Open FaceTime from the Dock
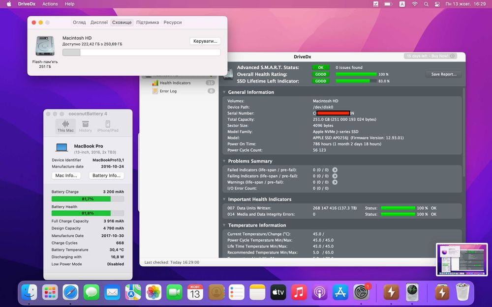This screenshot has height=307, width=492. (x=174, y=293)
